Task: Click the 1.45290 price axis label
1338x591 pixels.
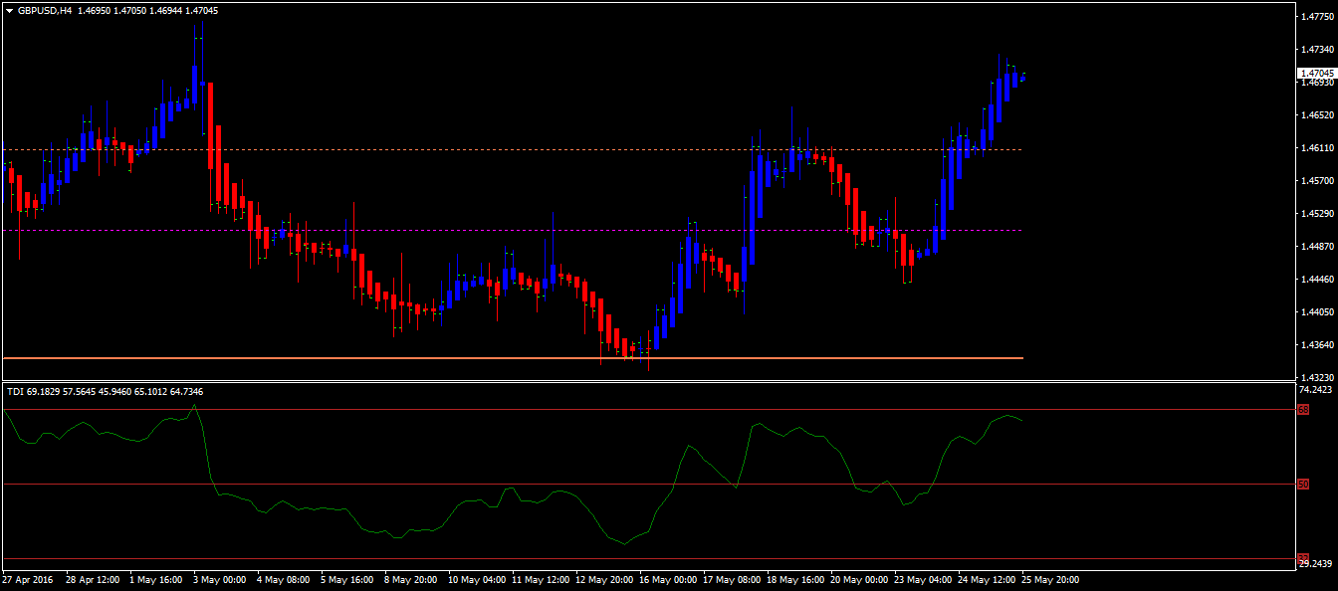Action: click(1318, 214)
